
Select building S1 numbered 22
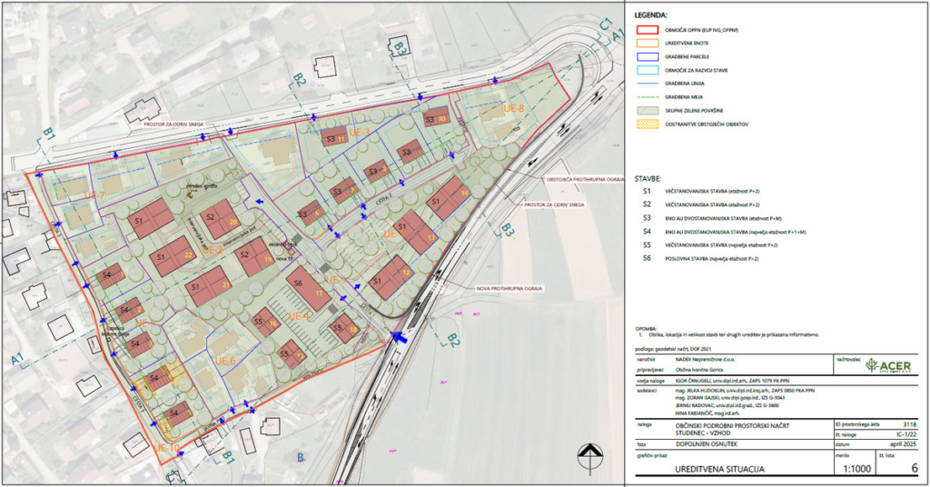pos(173,256)
